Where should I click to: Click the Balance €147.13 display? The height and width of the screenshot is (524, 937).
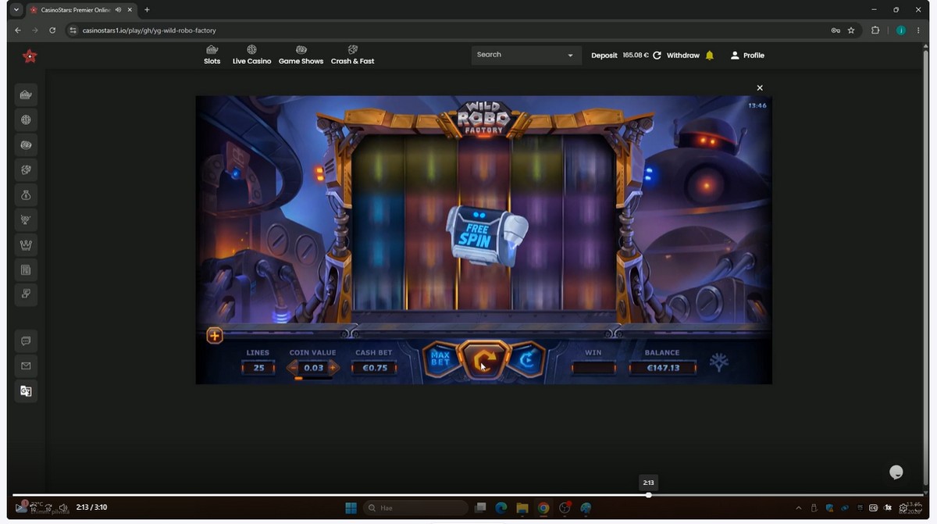[662, 368]
